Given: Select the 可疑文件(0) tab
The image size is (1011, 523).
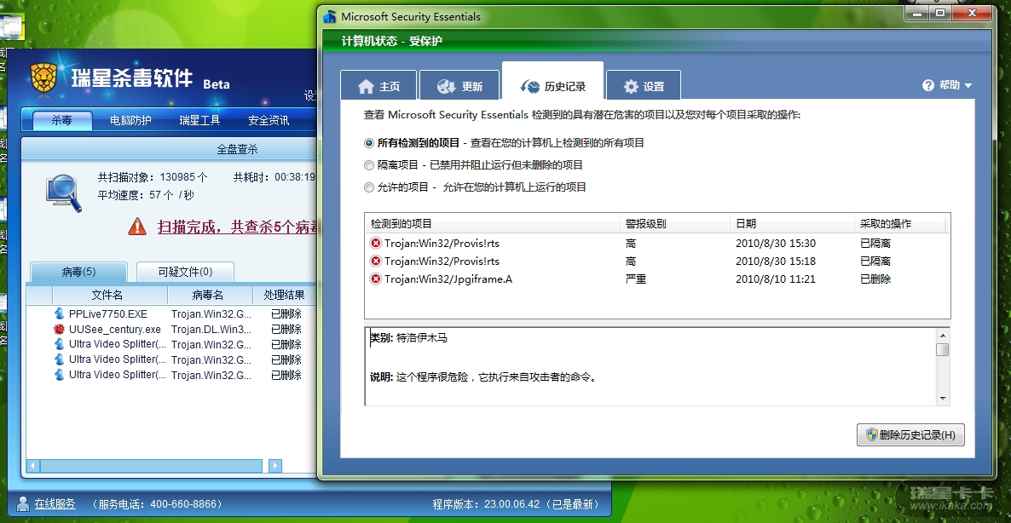Looking at the screenshot, I should (x=185, y=272).
